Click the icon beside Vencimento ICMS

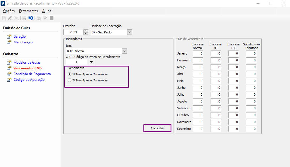9,68
